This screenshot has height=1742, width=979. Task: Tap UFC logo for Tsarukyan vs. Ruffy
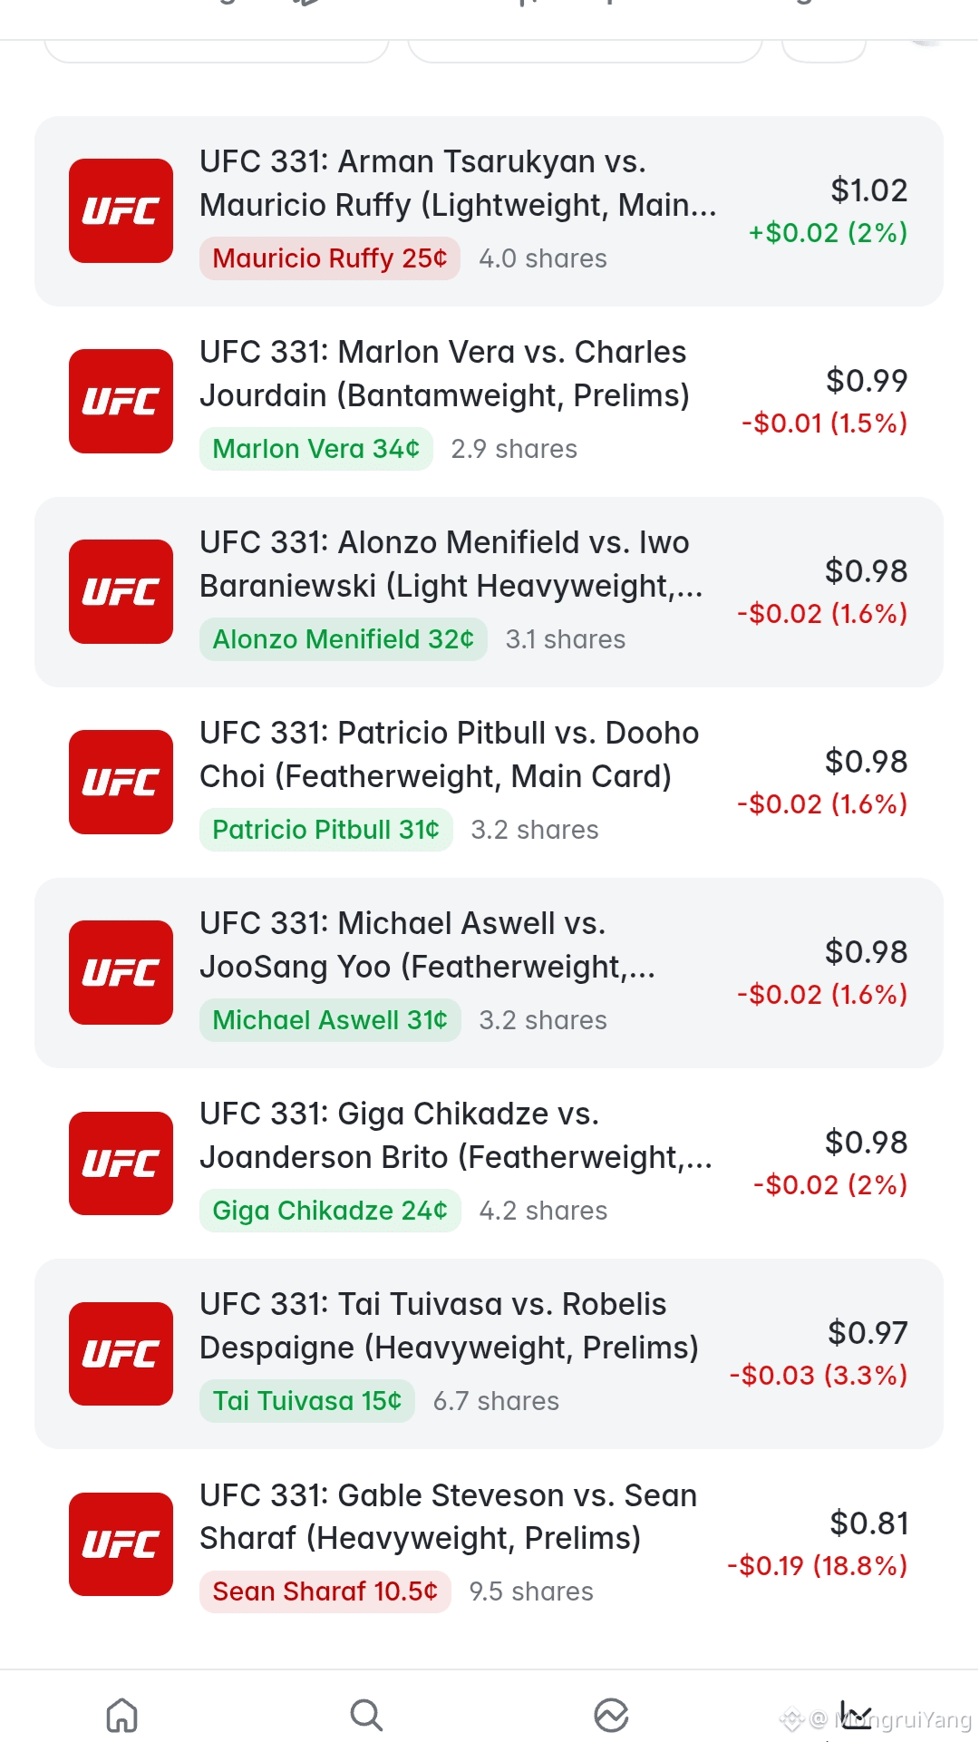pos(121,210)
